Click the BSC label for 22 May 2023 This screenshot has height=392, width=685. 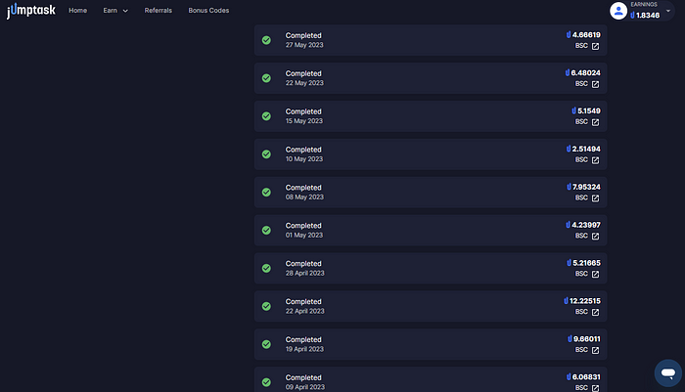click(581, 84)
